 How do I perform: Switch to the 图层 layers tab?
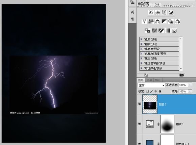[141, 80]
